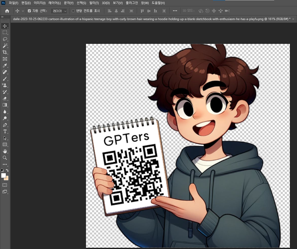Select the Hand tool
Screen dimensions: 297x249
coord(5,151)
